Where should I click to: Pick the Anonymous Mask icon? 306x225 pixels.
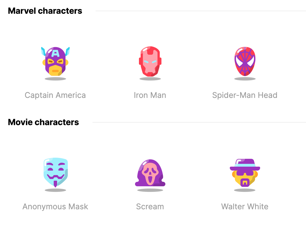click(55, 173)
